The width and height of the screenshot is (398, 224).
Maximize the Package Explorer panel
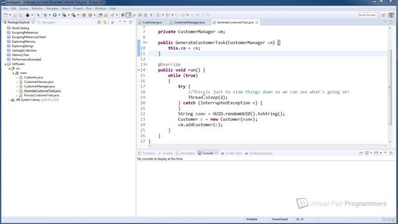point(131,22)
